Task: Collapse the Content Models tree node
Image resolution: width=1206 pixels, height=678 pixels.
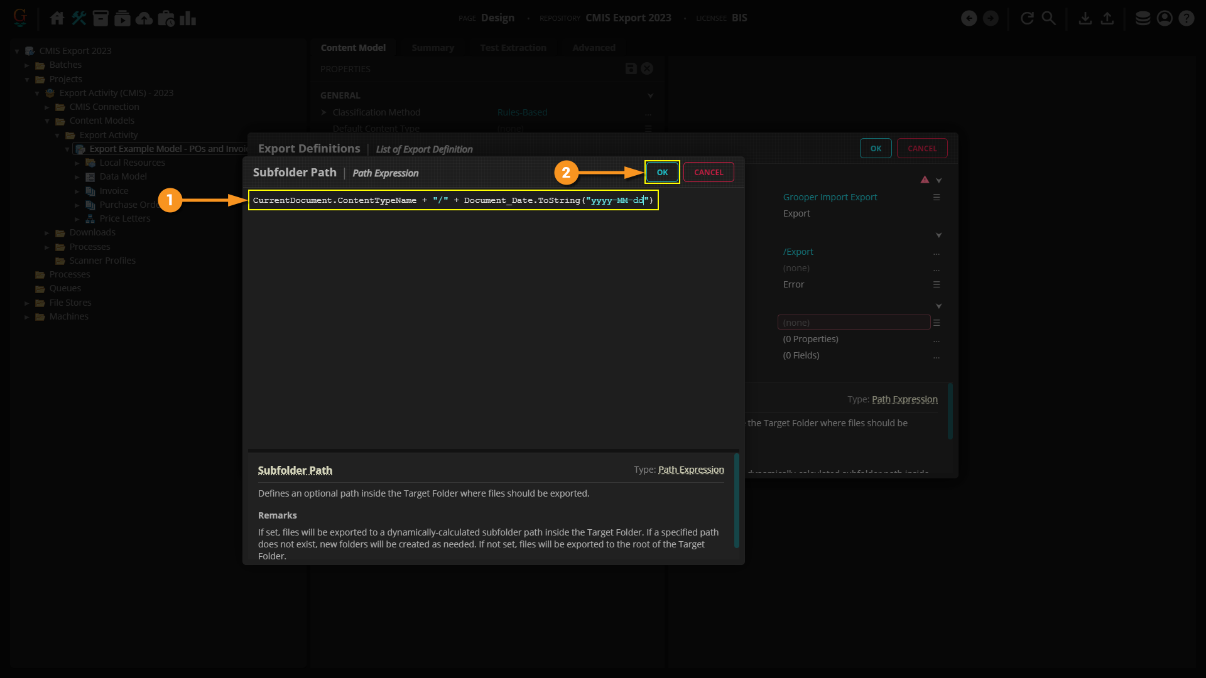Action: point(47,121)
